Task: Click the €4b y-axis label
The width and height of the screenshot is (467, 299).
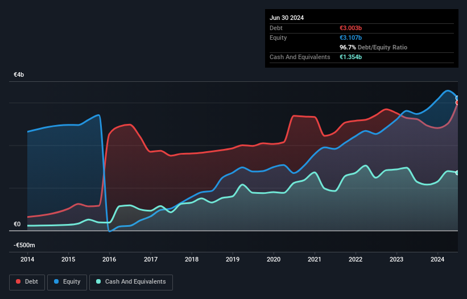Action: pos(19,74)
